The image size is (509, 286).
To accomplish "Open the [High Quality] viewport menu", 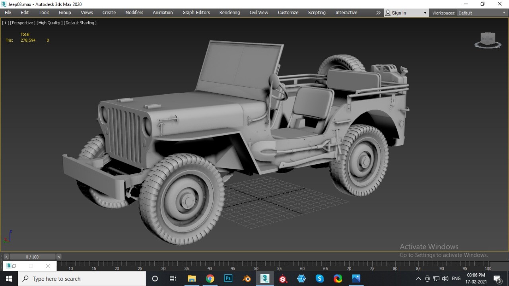I will [49, 23].
